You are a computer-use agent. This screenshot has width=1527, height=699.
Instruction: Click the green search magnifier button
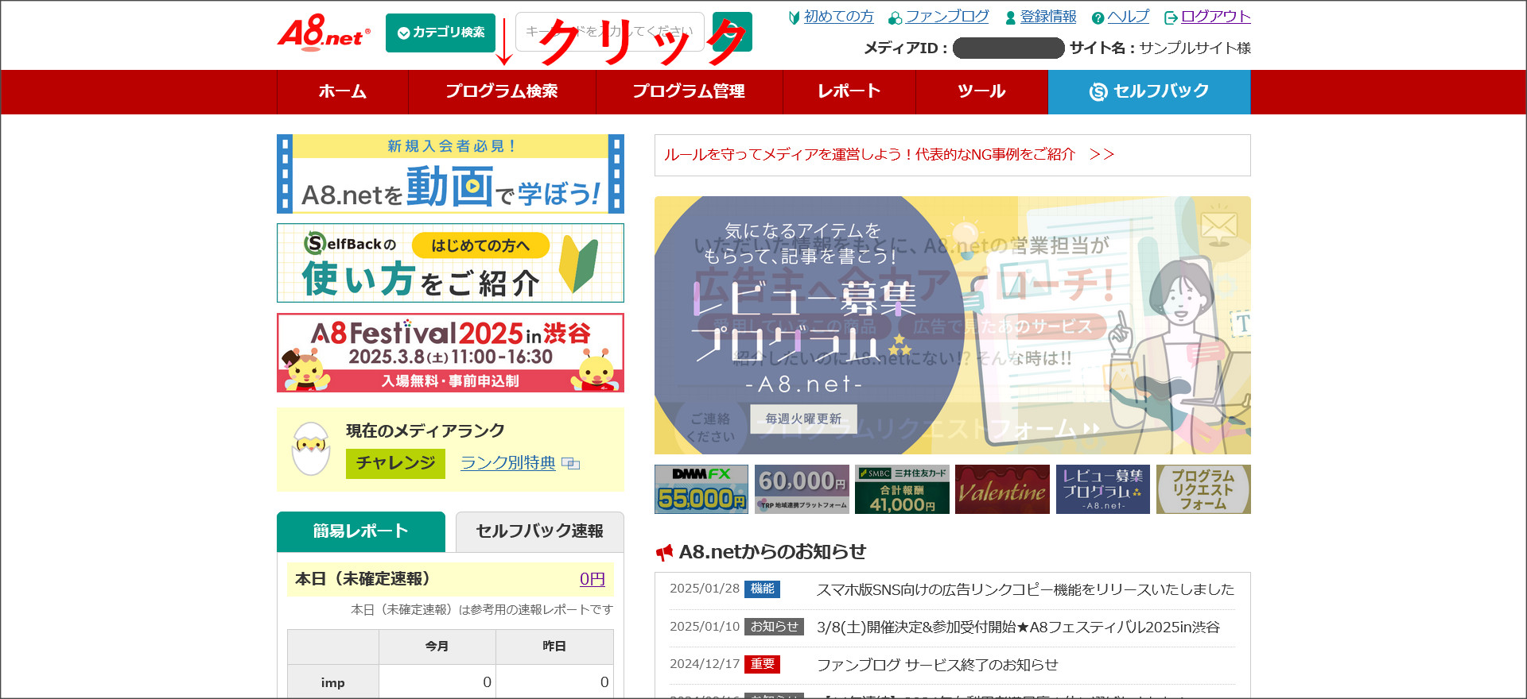[732, 32]
